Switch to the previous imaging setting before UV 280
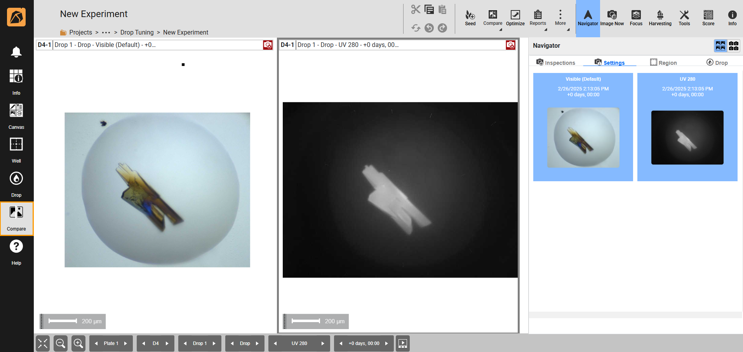 pos(275,343)
